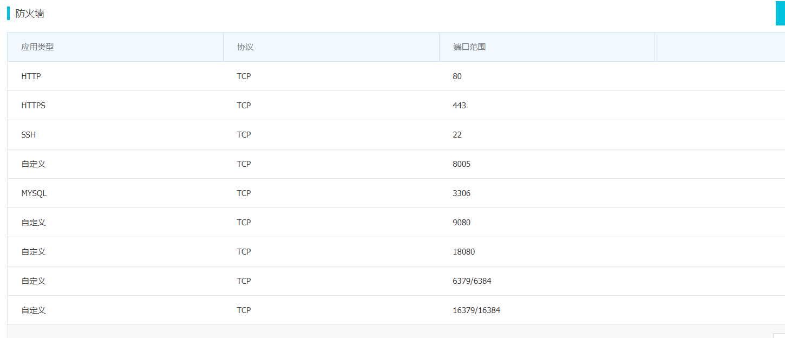Click TCP in the MYSQL row
The height and width of the screenshot is (338, 785).
[244, 193]
